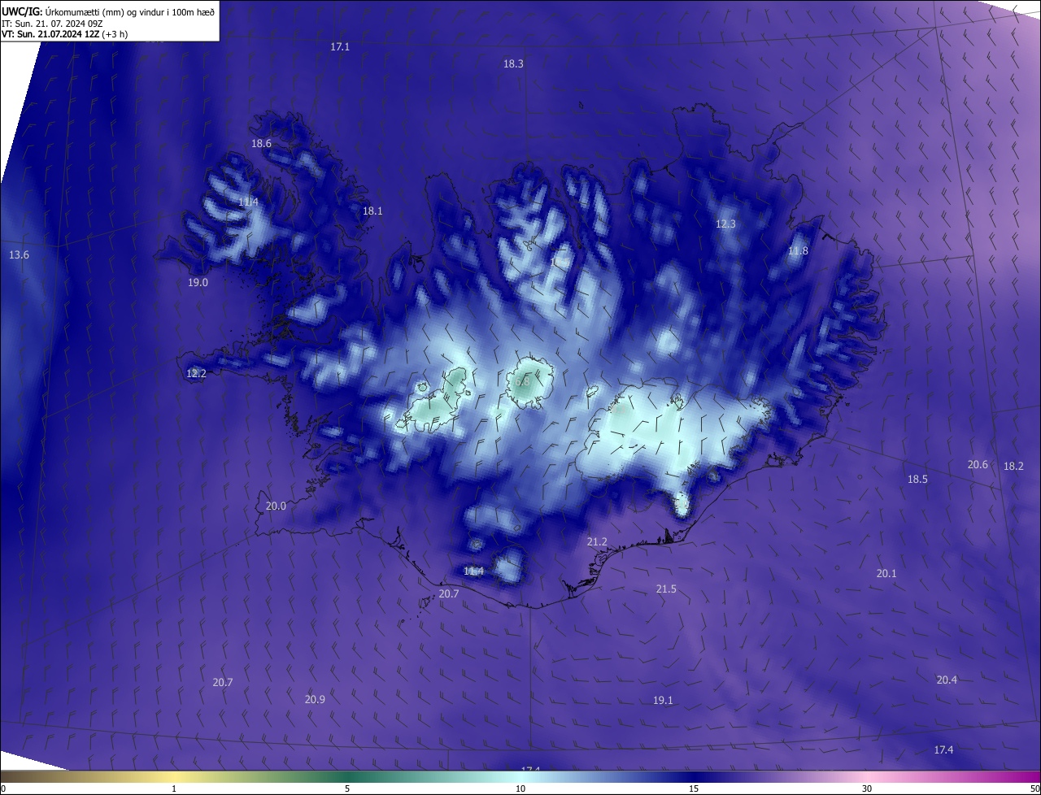Image resolution: width=1041 pixels, height=795 pixels.
Task: Click the 5 tick on the color scale
Action: coord(347,789)
